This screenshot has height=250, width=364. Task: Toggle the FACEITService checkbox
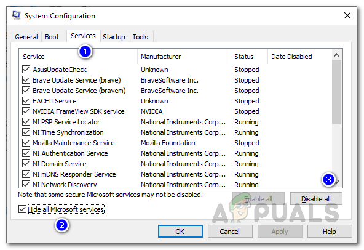(x=26, y=101)
